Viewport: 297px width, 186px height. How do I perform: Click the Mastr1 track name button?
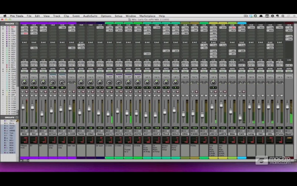coord(289,134)
